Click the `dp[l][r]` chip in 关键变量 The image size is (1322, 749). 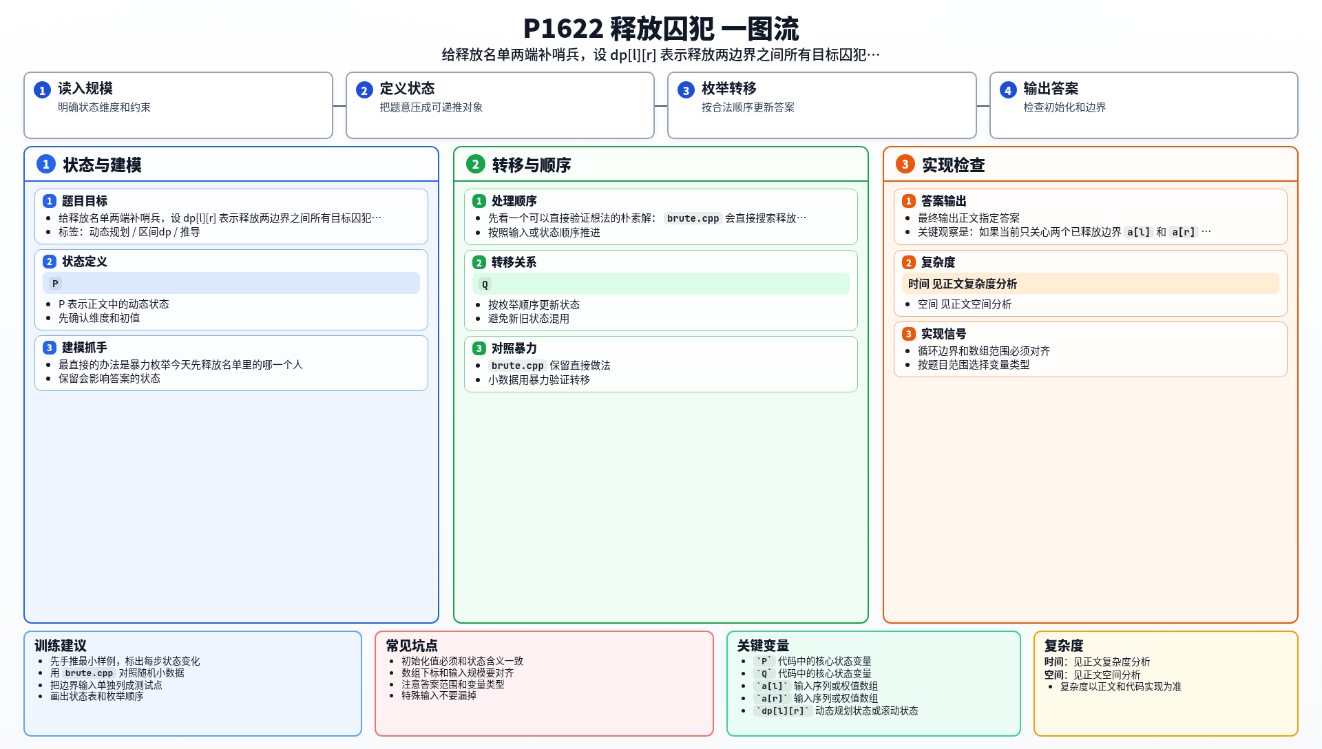click(x=783, y=711)
